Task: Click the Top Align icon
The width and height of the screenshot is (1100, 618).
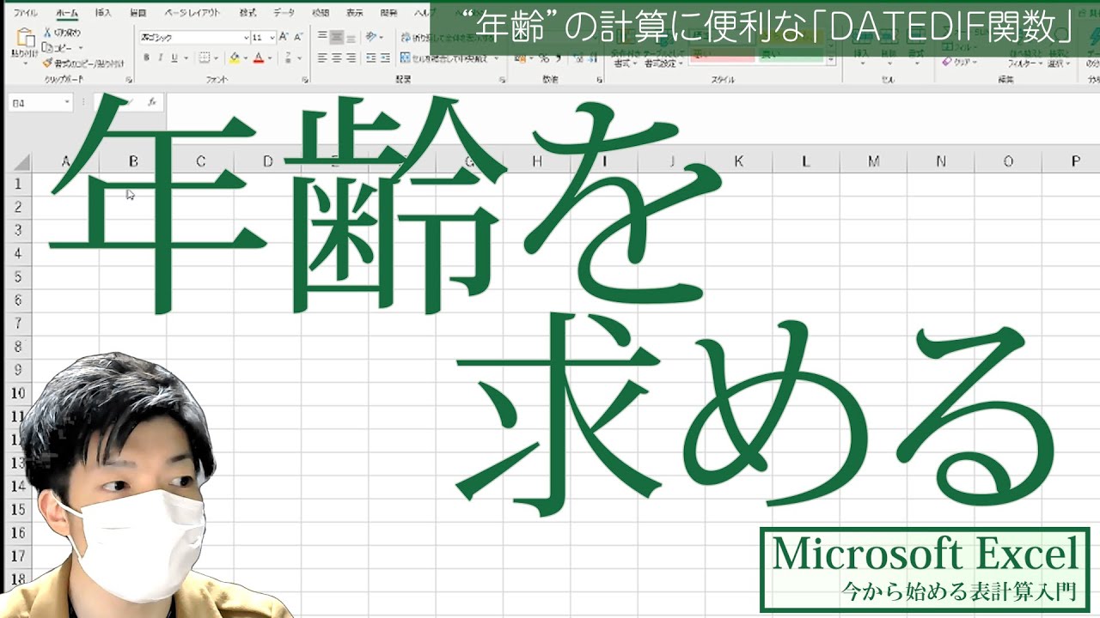Action: [x=322, y=37]
